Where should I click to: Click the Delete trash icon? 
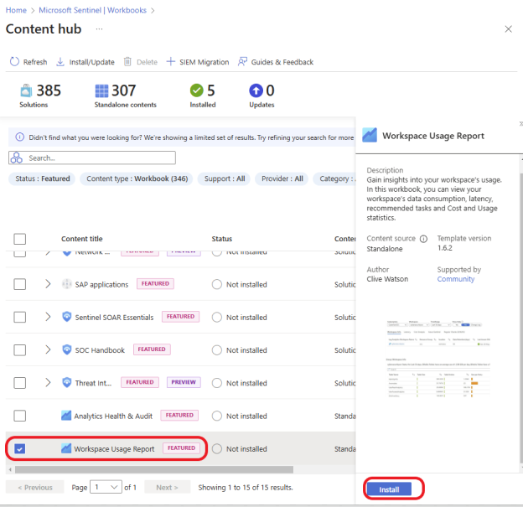(x=127, y=62)
